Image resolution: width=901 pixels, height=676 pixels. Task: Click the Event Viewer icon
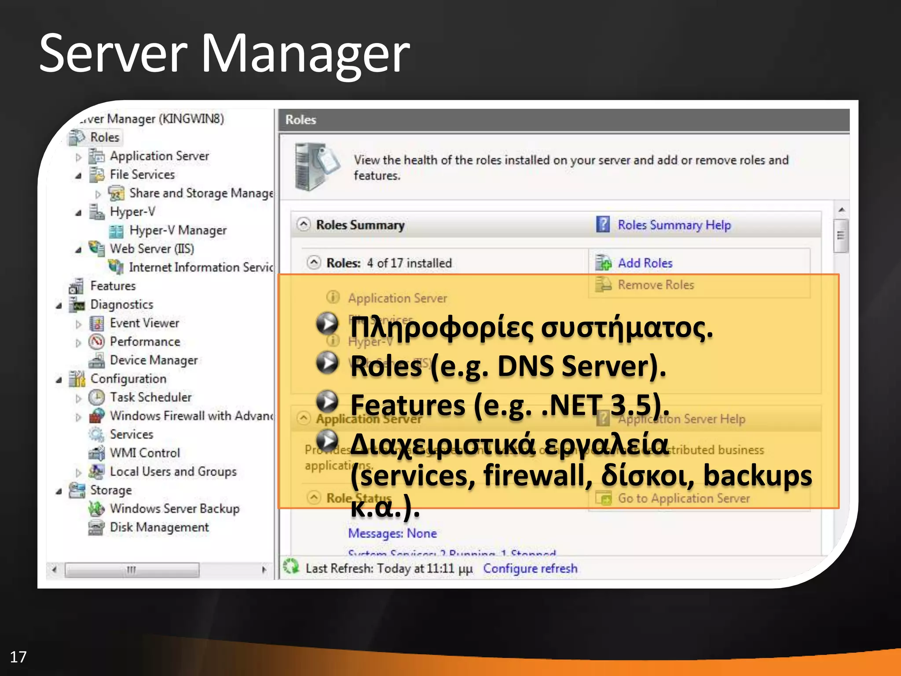96,323
